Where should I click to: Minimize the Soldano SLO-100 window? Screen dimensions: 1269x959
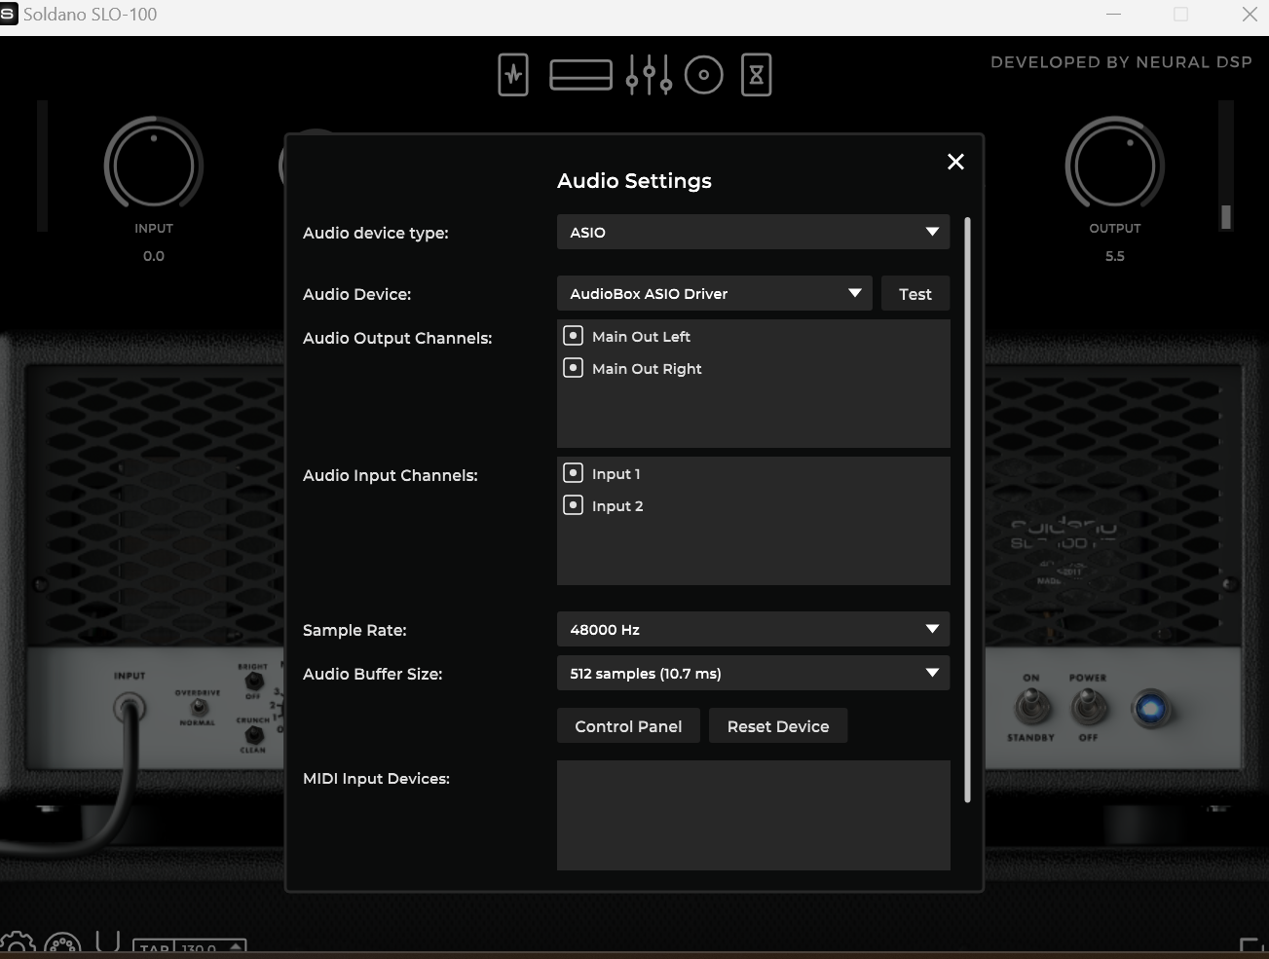[1114, 15]
